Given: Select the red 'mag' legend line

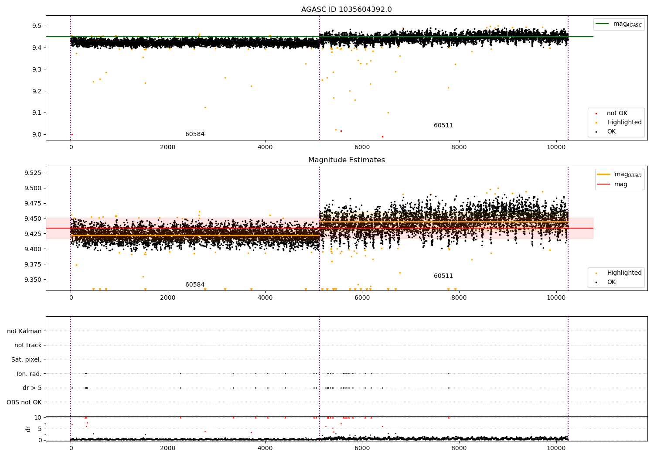Looking at the screenshot, I should coord(604,185).
